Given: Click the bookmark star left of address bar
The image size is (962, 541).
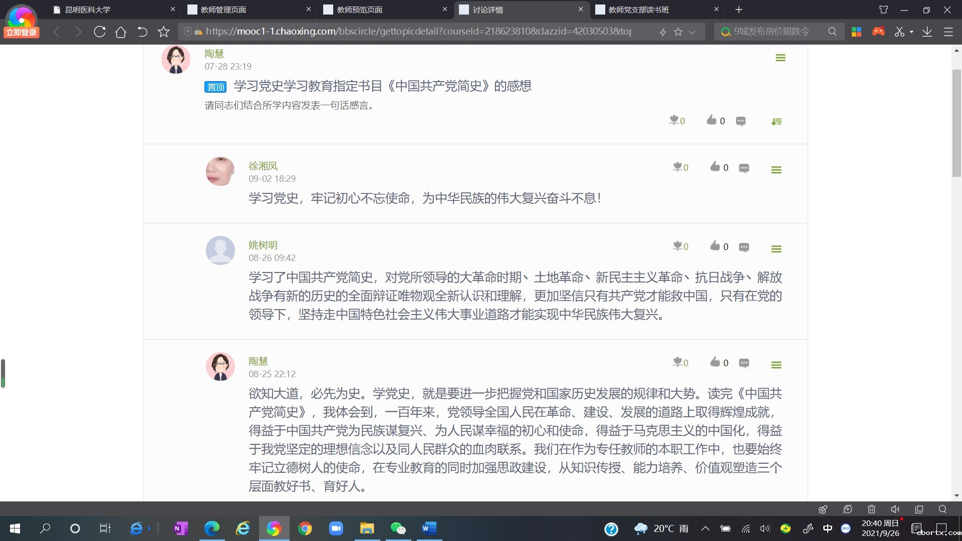Looking at the screenshot, I should click(163, 32).
